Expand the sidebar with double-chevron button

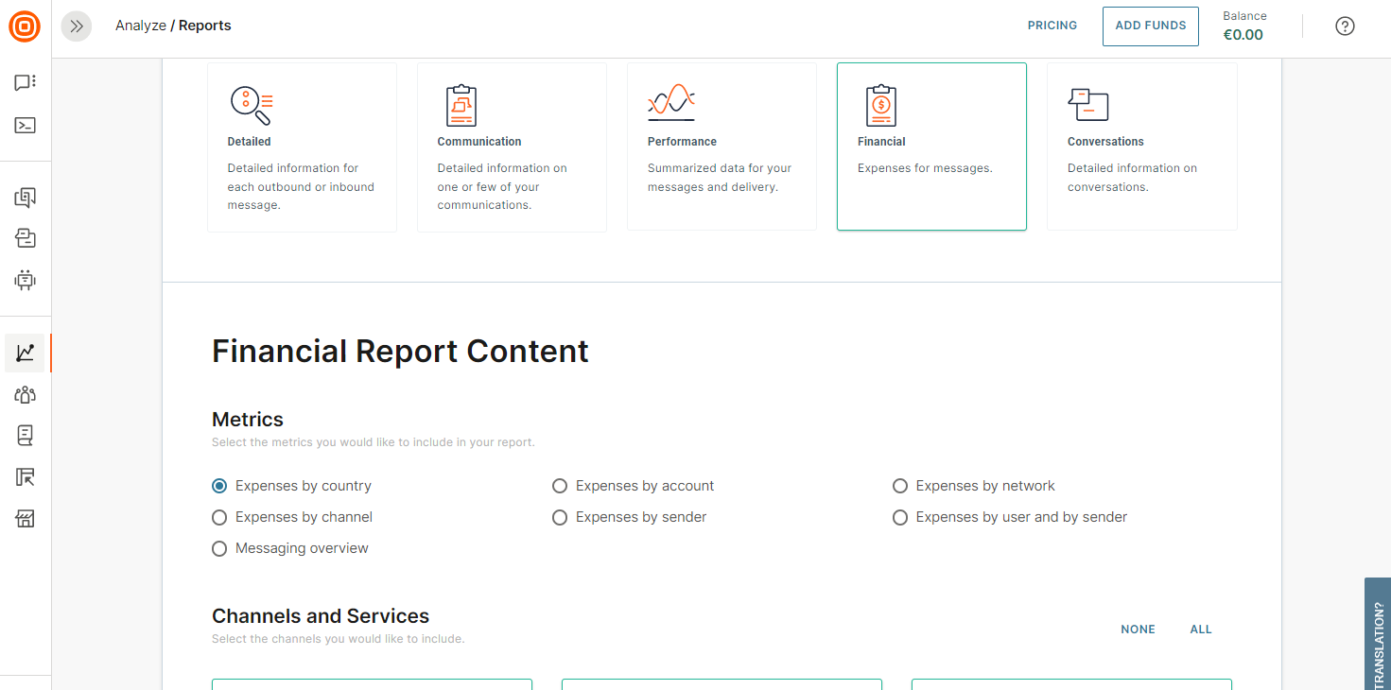77,26
